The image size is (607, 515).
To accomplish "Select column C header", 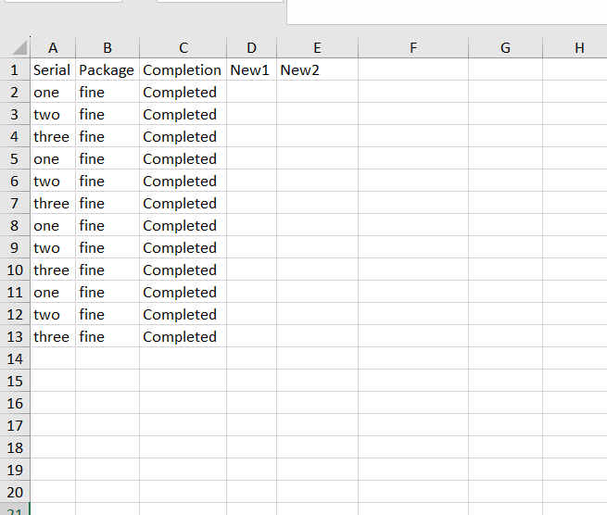I will pos(183,48).
